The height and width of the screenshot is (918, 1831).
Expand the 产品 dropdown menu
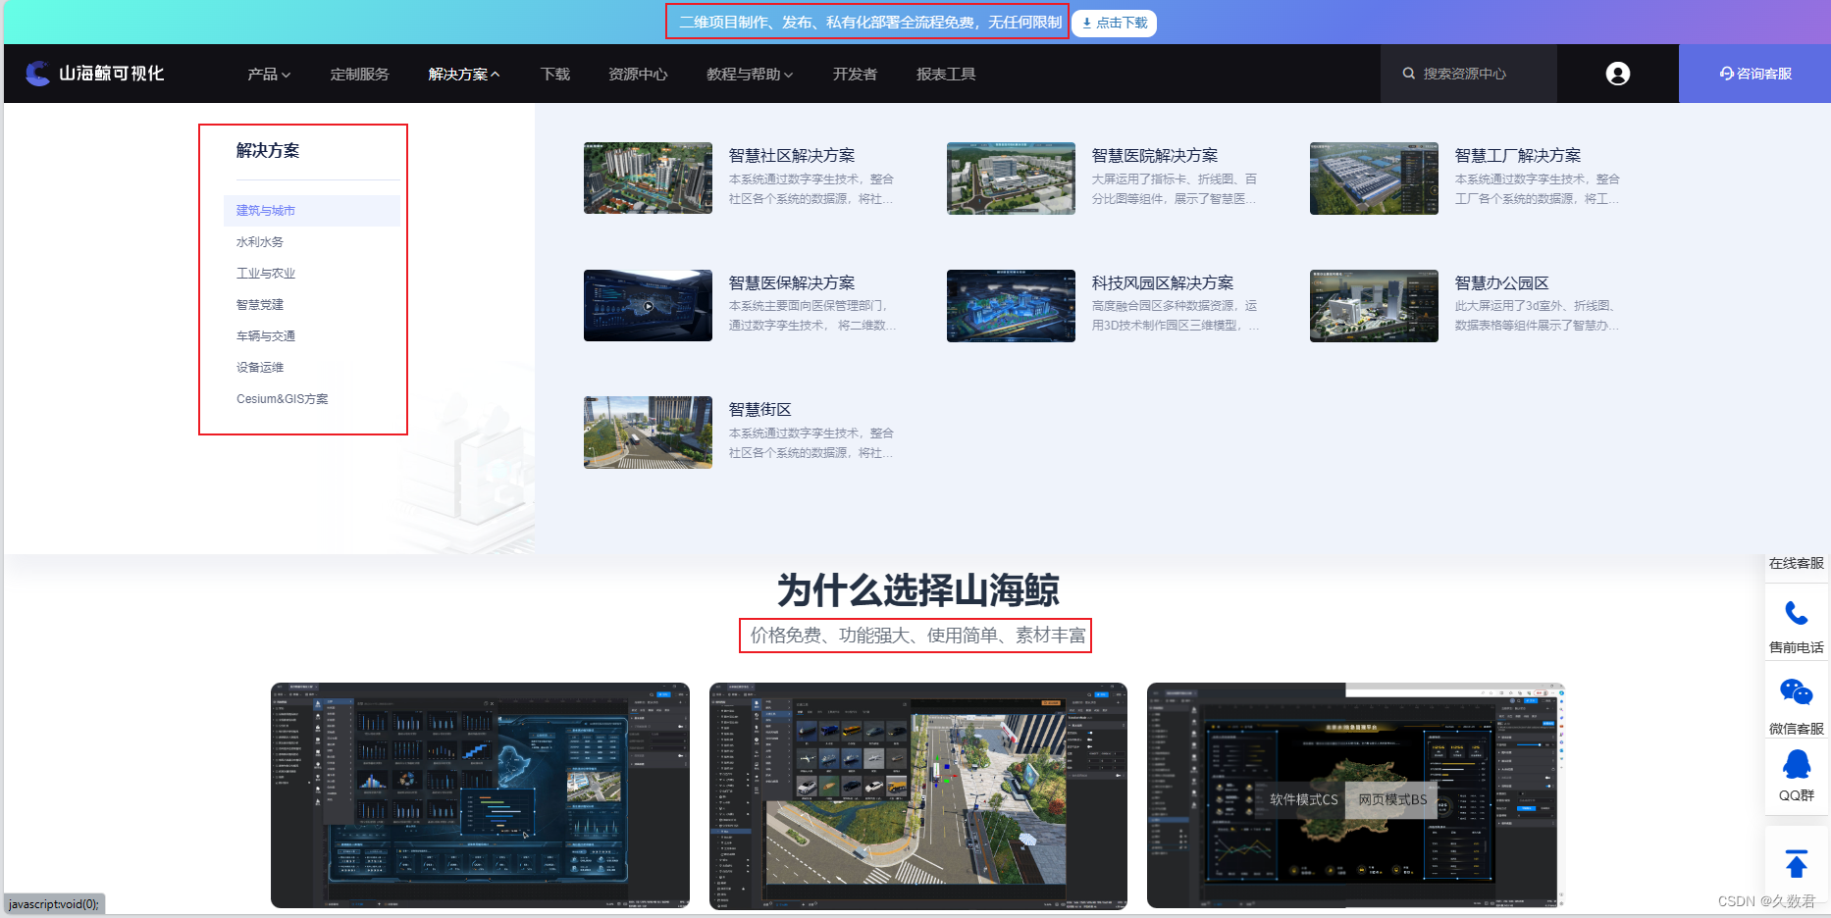[x=269, y=75]
